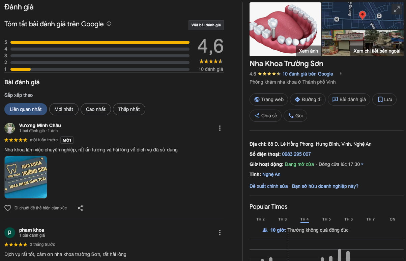Open three-dot menu for pham khoa's review
Image resolution: width=406 pixels, height=261 pixels.
click(x=220, y=233)
